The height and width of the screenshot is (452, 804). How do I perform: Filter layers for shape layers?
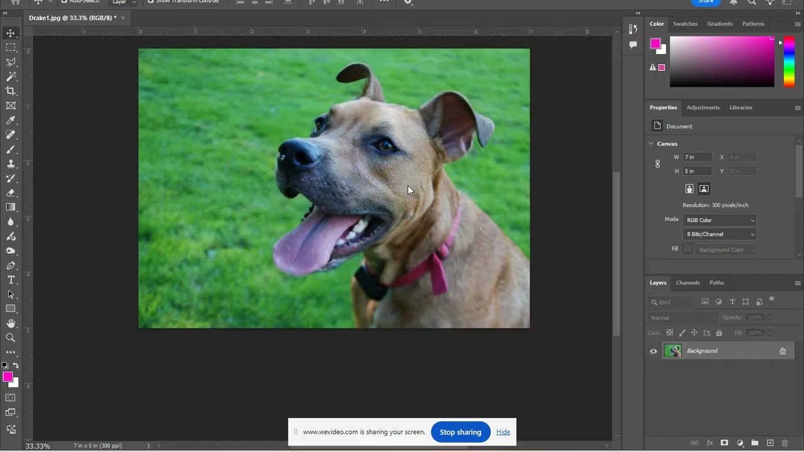point(746,302)
